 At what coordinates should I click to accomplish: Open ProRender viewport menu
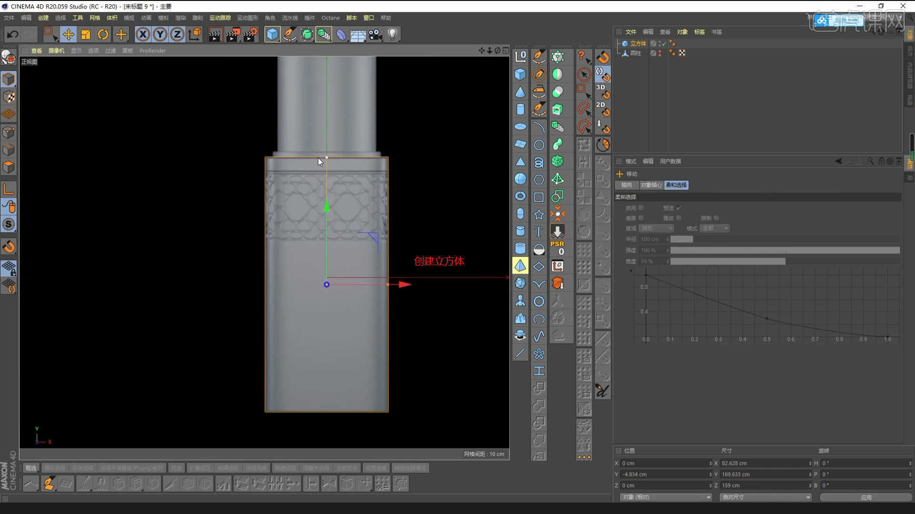152,50
